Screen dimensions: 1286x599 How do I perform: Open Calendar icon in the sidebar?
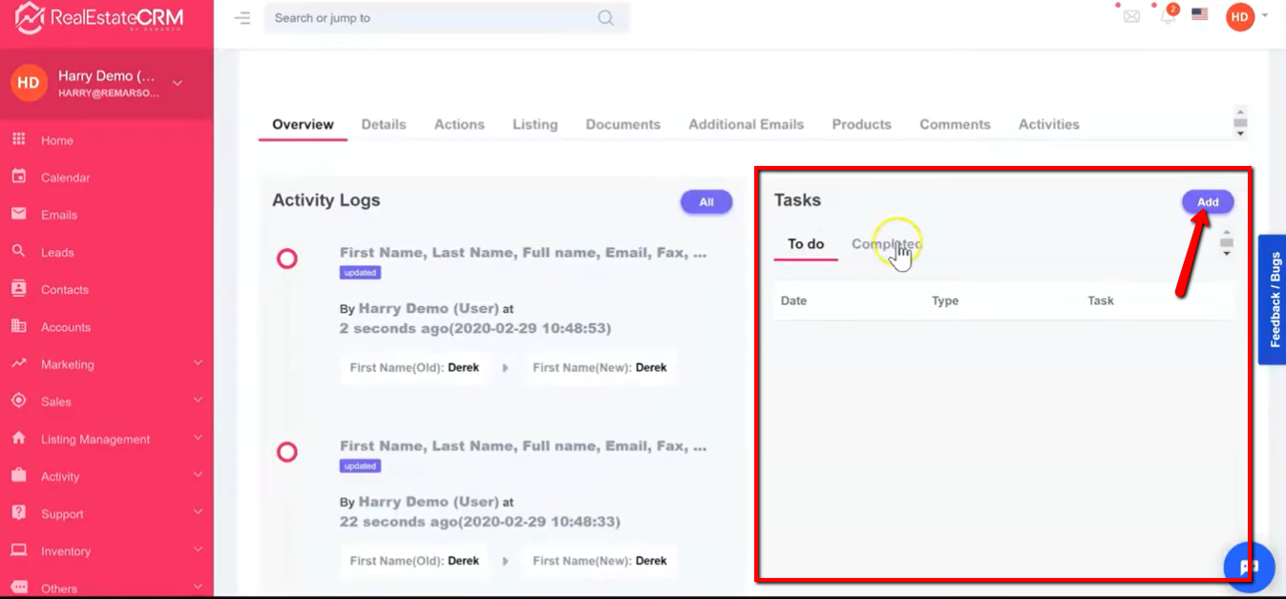[x=18, y=177]
